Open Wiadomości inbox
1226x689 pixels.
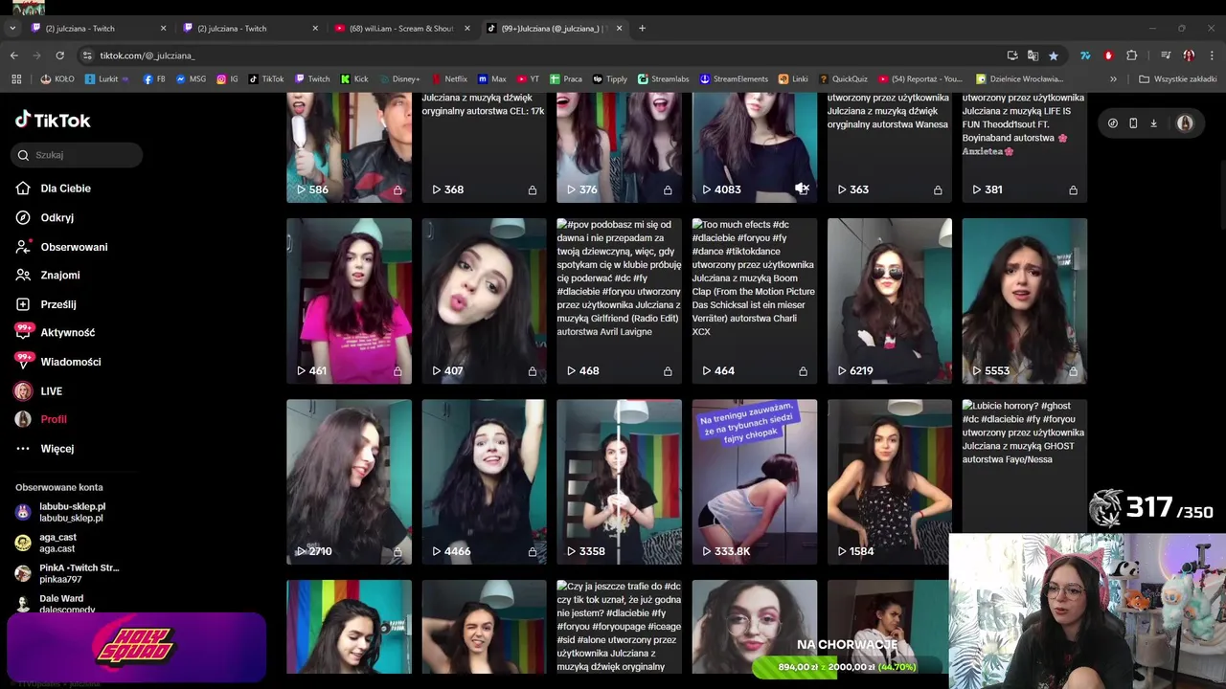(x=70, y=362)
